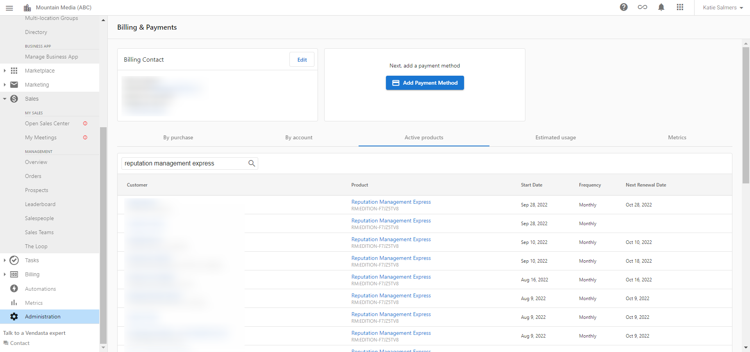Open My Meetings
Image resolution: width=750 pixels, height=352 pixels.
coord(41,137)
